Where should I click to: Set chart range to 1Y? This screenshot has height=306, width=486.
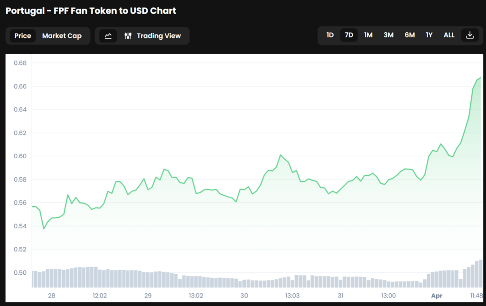pos(429,36)
